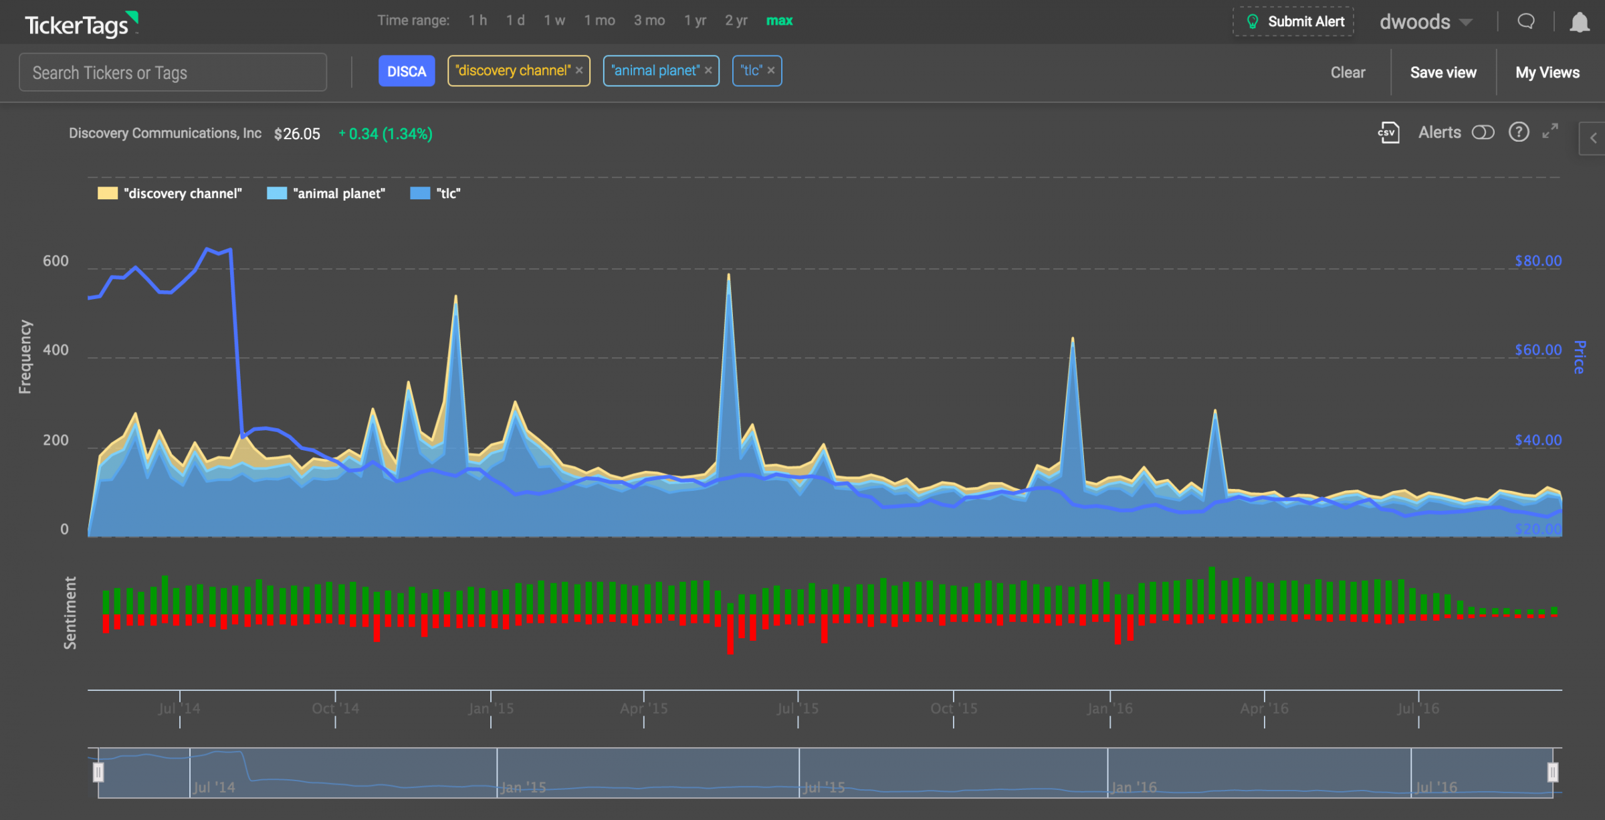Click the Jan '16 axis marker
Viewport: 1605px width, 820px height.
(x=1110, y=708)
